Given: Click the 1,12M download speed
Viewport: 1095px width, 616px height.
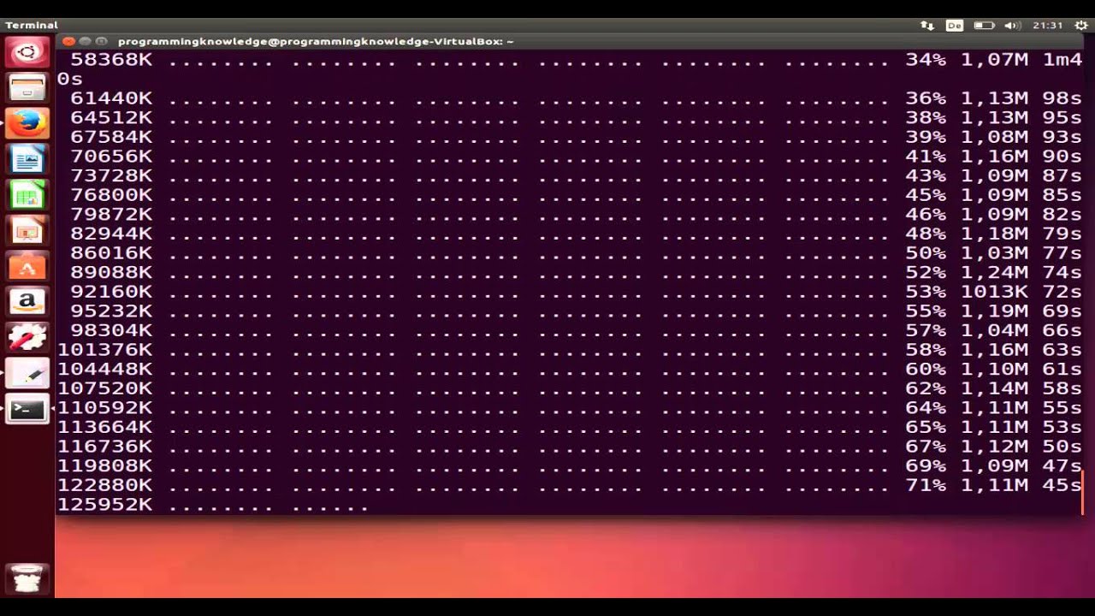Looking at the screenshot, I should tap(994, 447).
